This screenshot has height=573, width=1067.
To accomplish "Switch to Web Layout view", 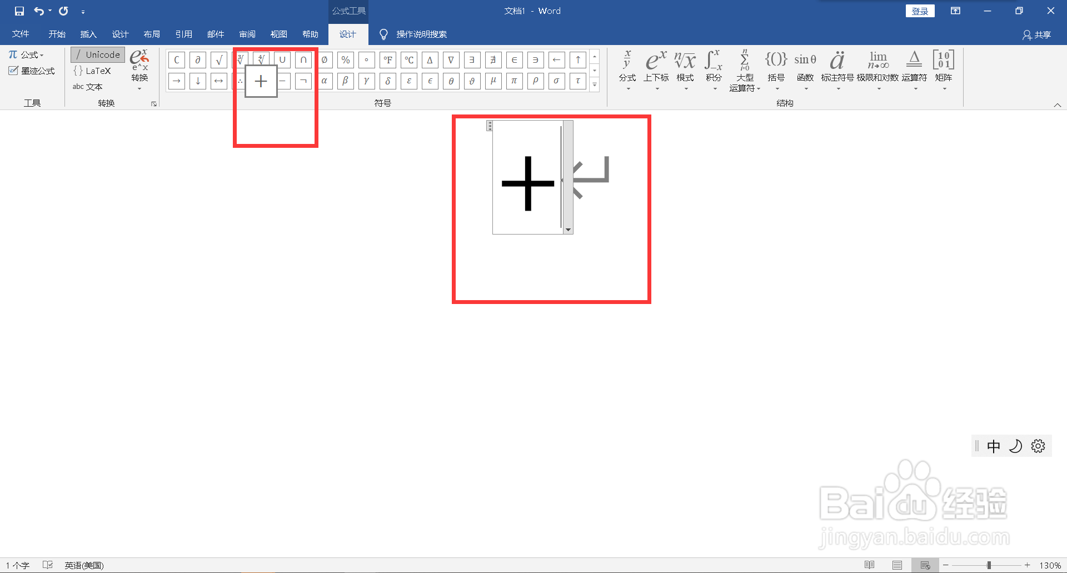I will (x=925, y=565).
